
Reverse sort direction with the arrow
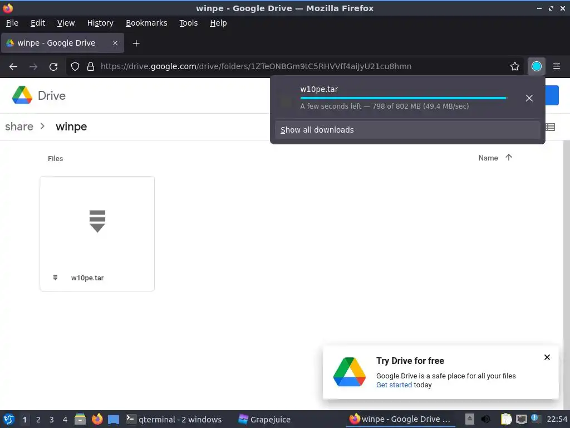(509, 157)
